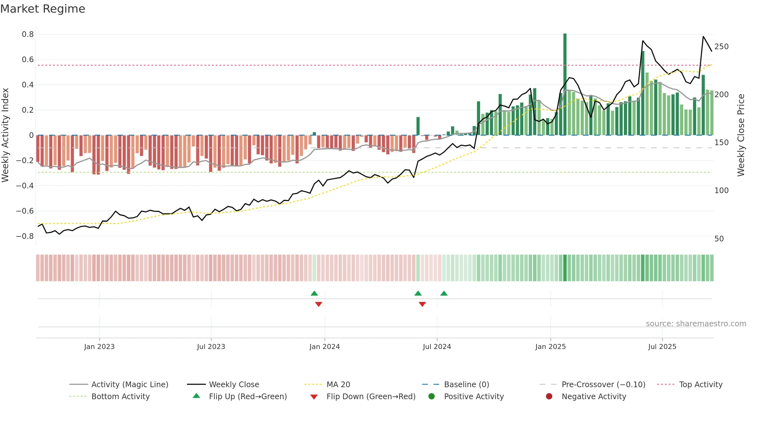Toggle the Top Activity legend entry

pos(690,384)
